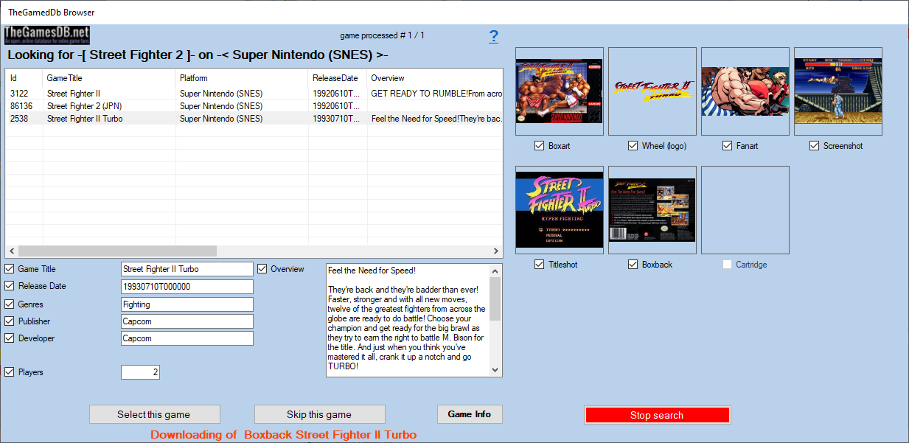
Task: Toggle the Game Title checkbox
Action: pyautogui.click(x=10, y=269)
